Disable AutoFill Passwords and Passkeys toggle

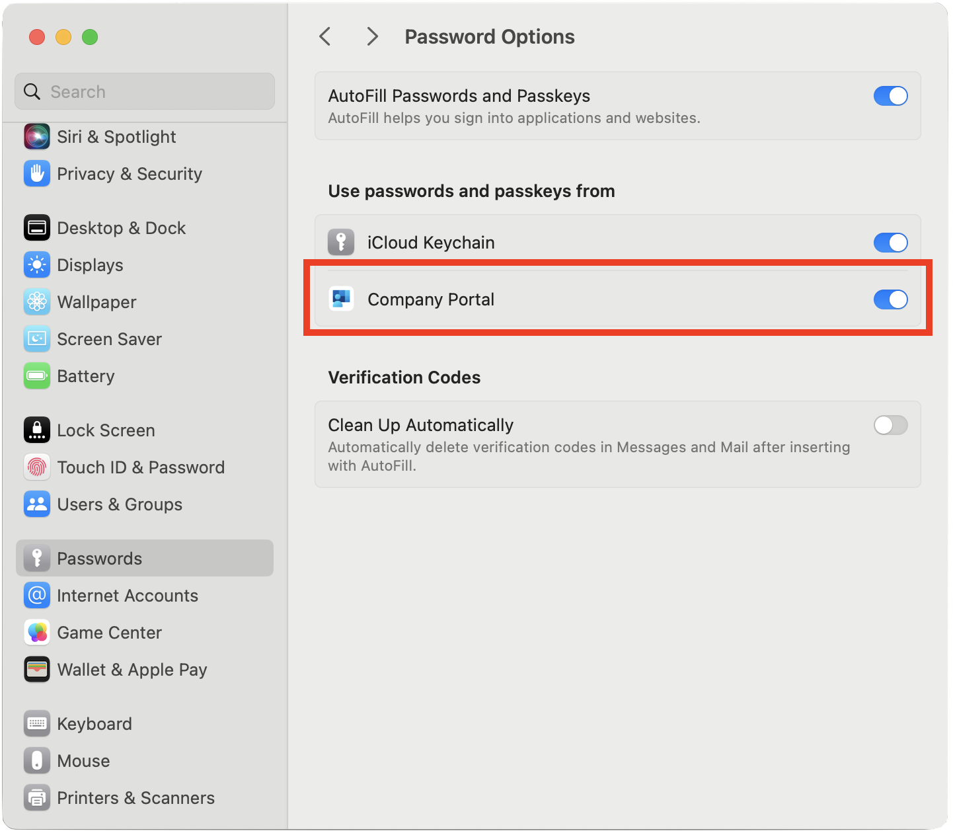coord(890,96)
